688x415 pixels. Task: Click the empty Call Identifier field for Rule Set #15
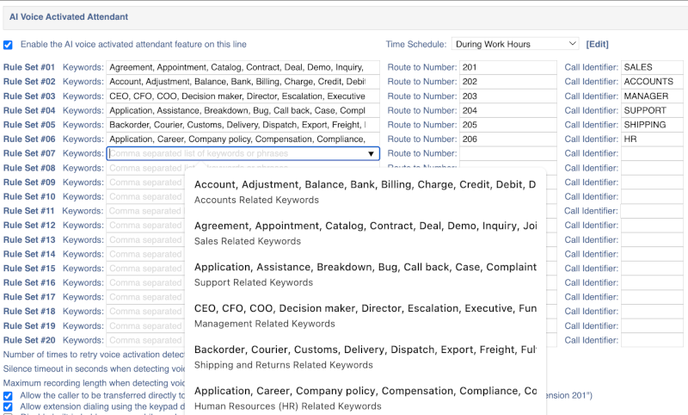652,269
